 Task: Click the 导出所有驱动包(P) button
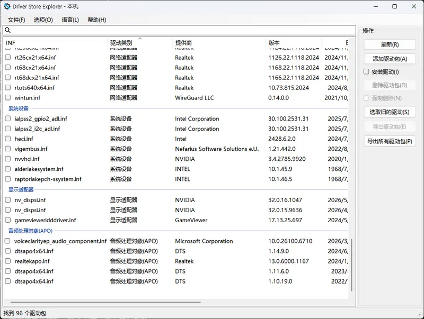pos(390,141)
